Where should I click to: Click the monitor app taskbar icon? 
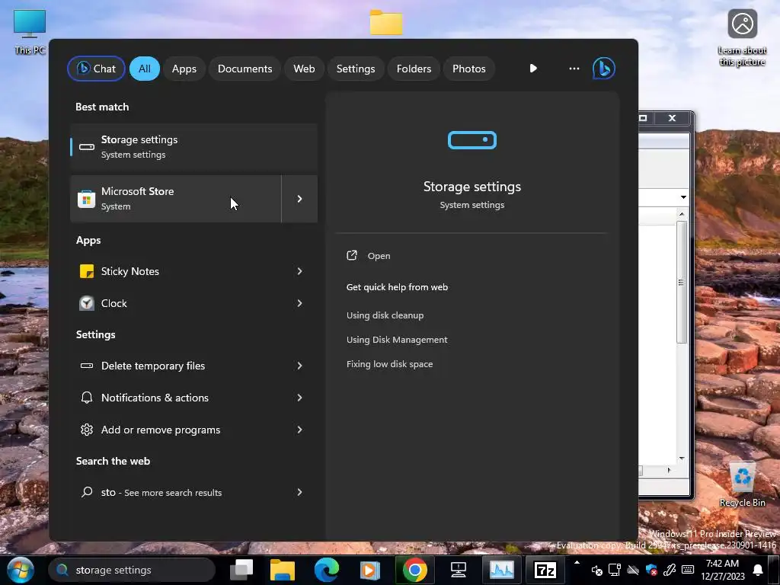tap(458, 570)
